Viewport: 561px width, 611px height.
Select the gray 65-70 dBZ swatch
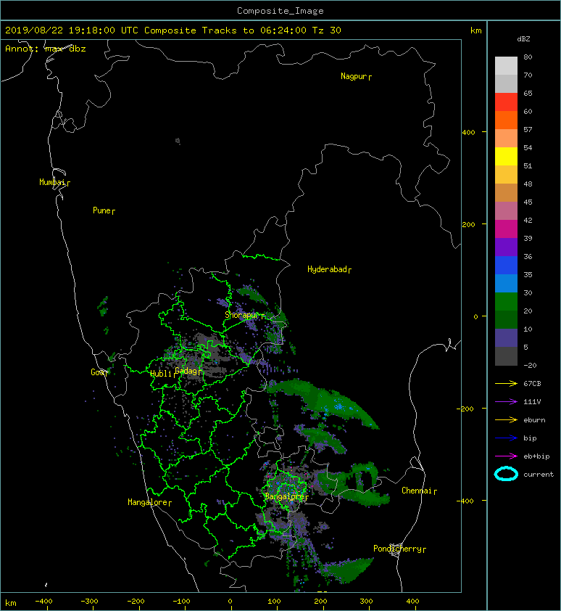(506, 83)
